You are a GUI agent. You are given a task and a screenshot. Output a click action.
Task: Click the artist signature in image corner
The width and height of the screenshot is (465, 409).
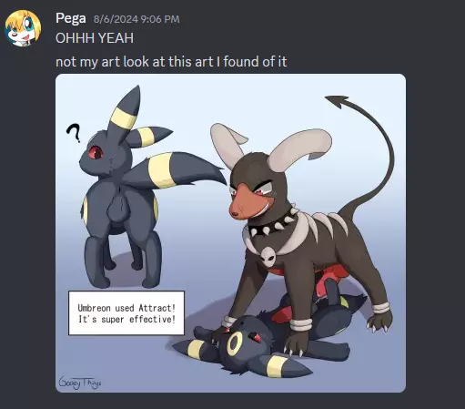click(80, 383)
